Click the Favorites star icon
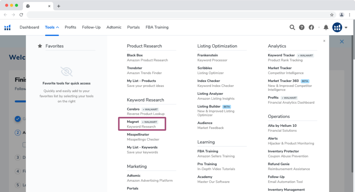This screenshot has width=355, height=192. 40,46
